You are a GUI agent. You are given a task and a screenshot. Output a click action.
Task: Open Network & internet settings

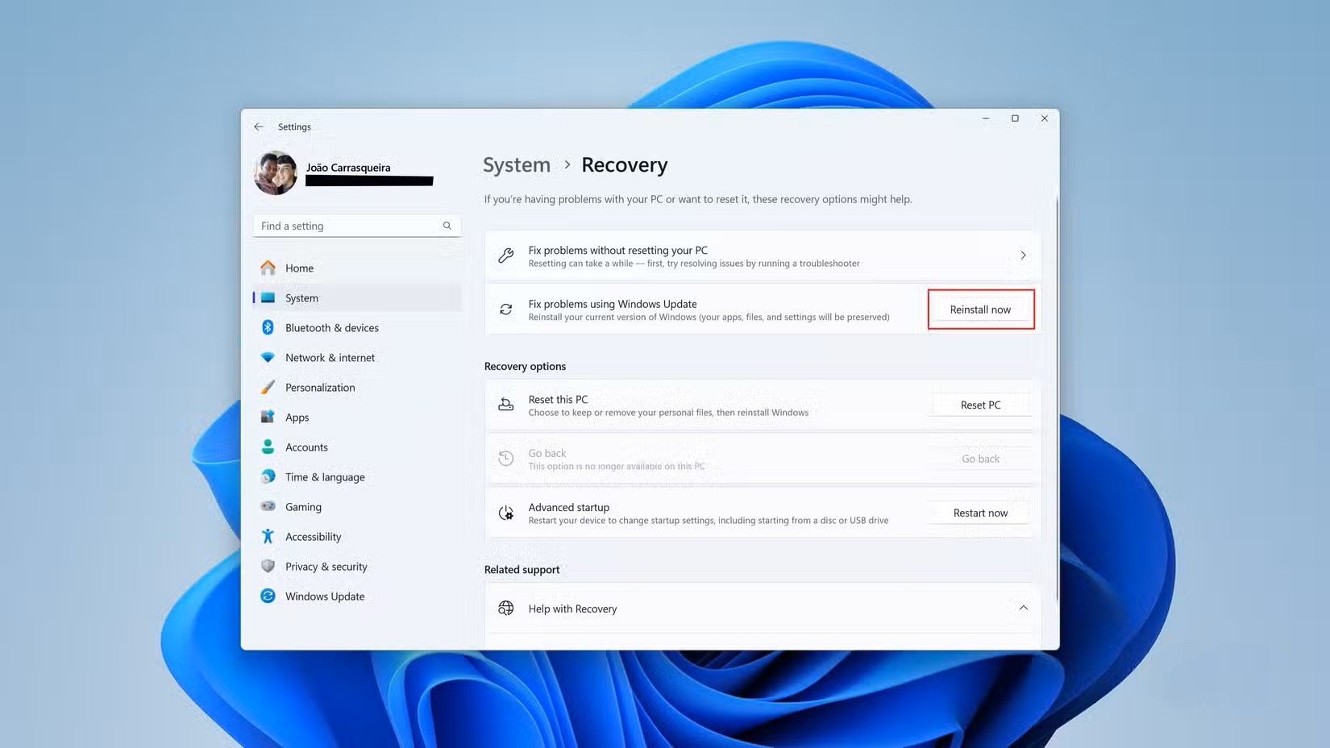coord(330,357)
